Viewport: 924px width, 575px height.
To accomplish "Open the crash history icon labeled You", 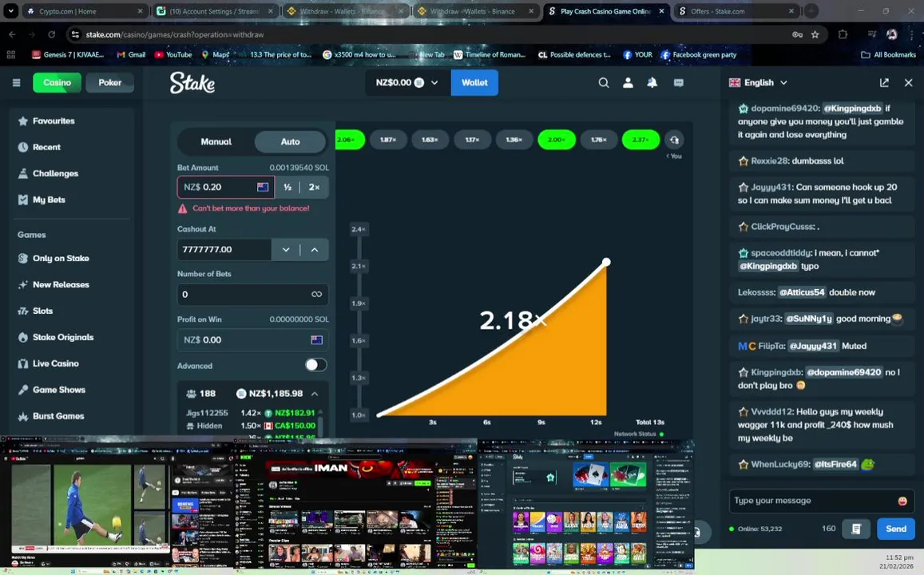I will click(674, 141).
